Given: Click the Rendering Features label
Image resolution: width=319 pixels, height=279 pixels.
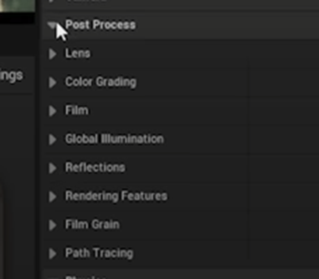Looking at the screenshot, I should 116,196.
